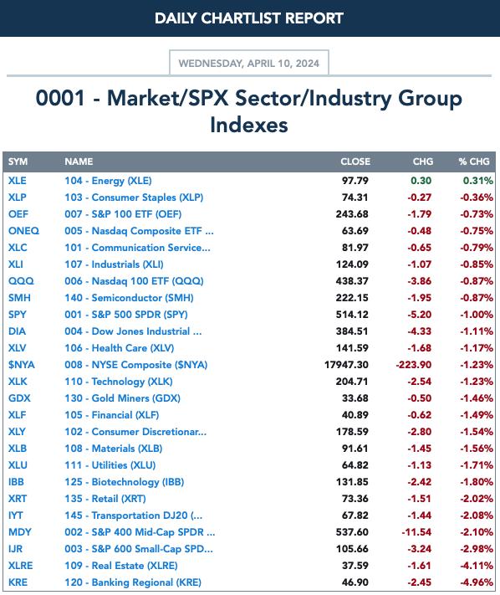Select the DIA symbol link

17,331
